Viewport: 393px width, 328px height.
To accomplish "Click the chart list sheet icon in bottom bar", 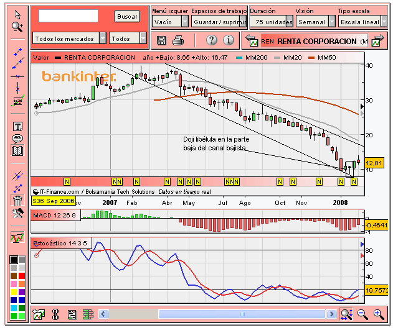I will [x=72, y=314].
